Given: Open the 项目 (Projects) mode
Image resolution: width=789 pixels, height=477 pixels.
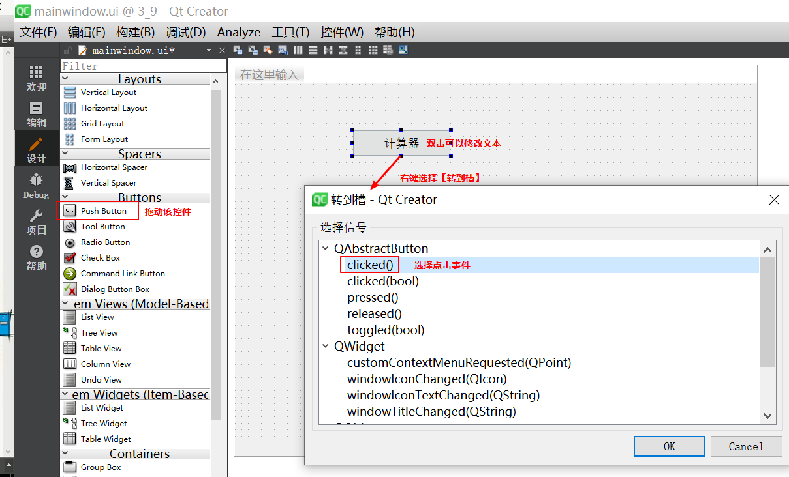Looking at the screenshot, I should pos(37,222).
